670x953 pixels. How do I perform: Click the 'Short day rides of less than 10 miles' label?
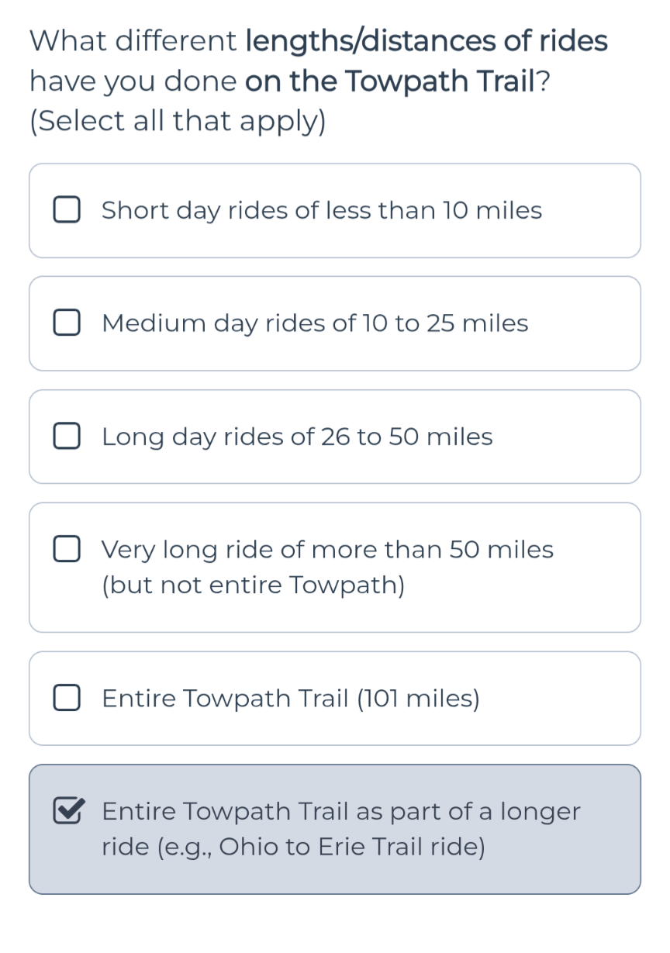(x=321, y=210)
